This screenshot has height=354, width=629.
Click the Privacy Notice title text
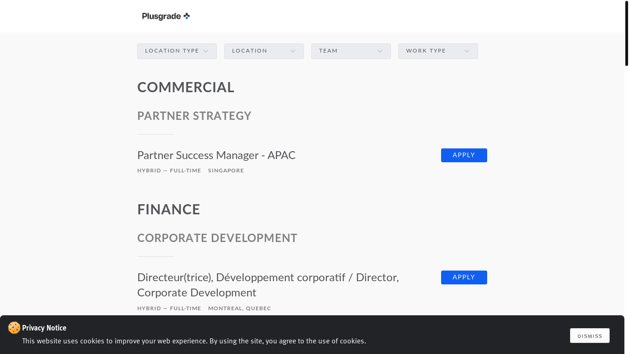(44, 328)
